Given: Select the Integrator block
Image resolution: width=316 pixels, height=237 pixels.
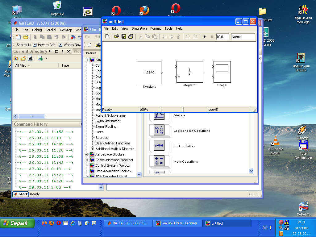Looking at the screenshot, I should 190,72.
